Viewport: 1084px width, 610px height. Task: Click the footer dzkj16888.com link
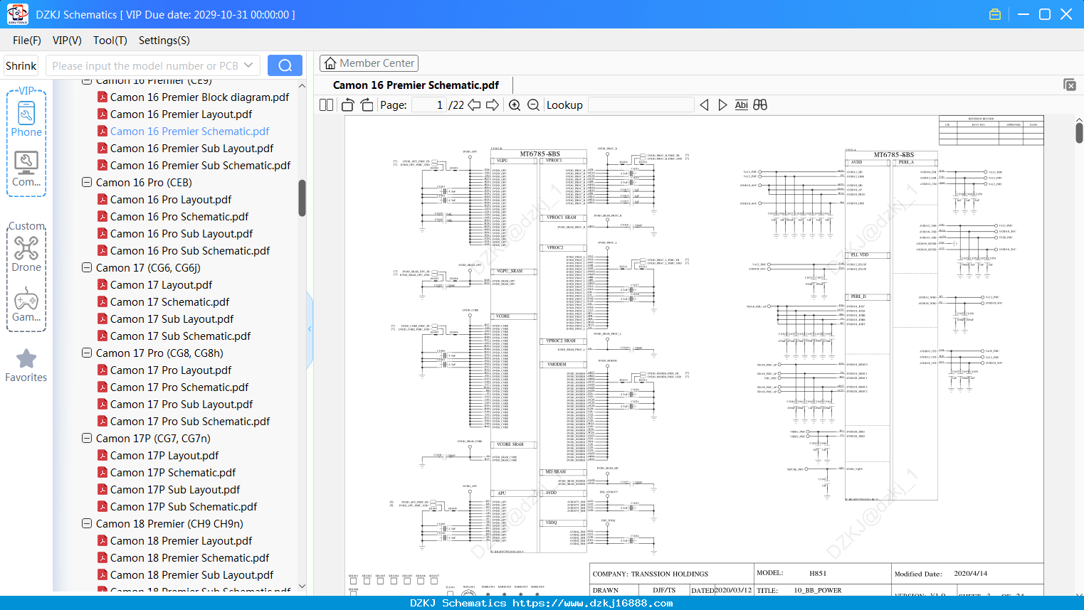click(592, 603)
